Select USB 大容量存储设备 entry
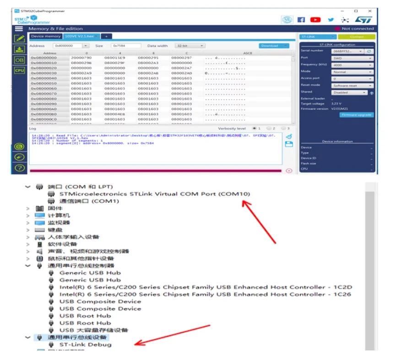The image size is (396, 361). [94, 330]
